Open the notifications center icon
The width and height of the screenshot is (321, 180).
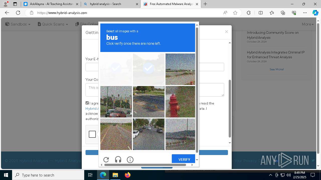click(x=313, y=175)
